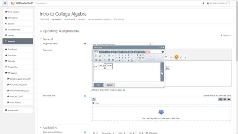
Task: Toggle the hamburger side menu
Action: [5, 3]
